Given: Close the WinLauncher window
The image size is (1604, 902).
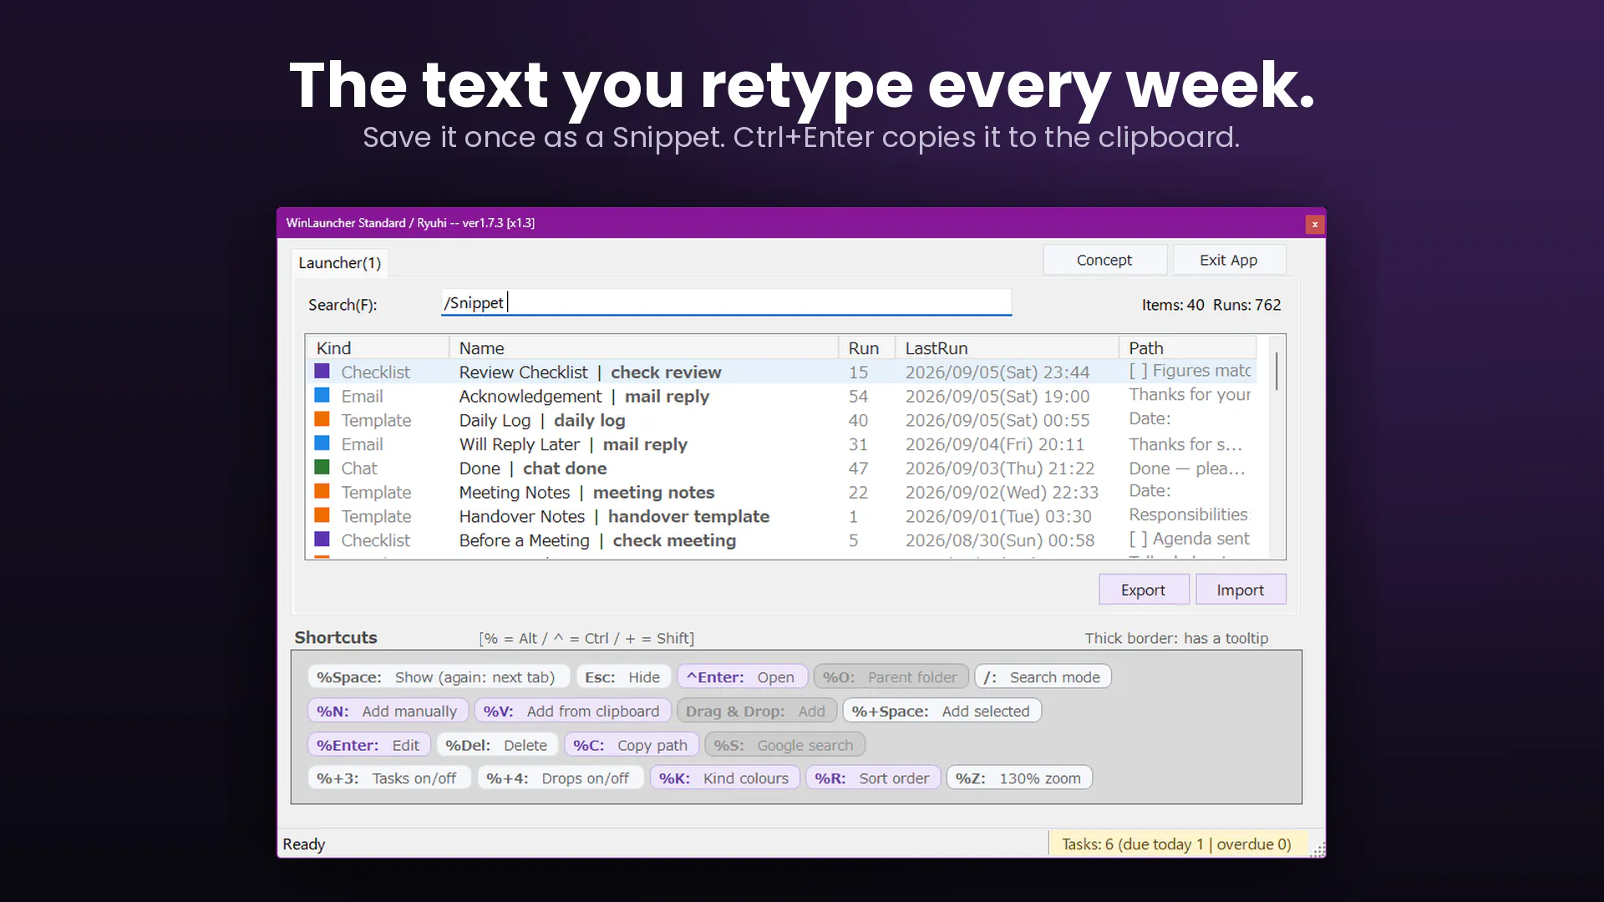Looking at the screenshot, I should [1314, 224].
